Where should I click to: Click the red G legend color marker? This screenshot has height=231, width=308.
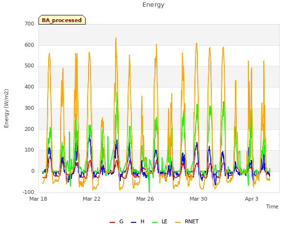112,222
